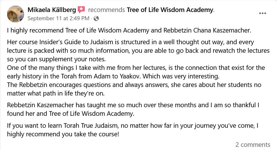Click the word "recommends" in the header
The width and height of the screenshot is (277, 150).
click(x=107, y=10)
